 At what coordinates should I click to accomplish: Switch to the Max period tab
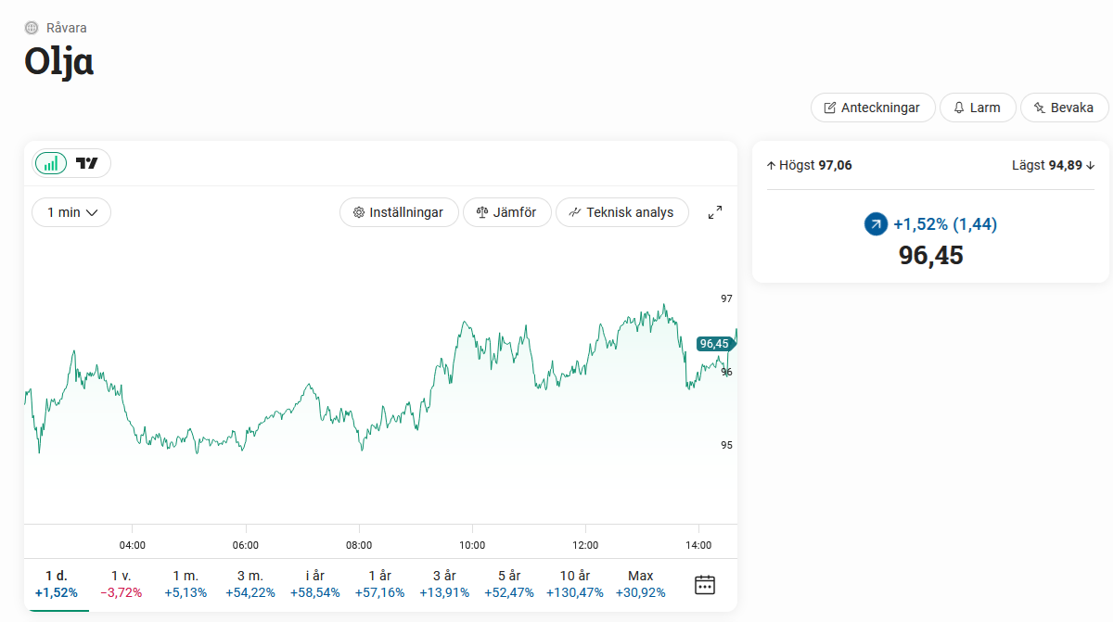click(641, 584)
